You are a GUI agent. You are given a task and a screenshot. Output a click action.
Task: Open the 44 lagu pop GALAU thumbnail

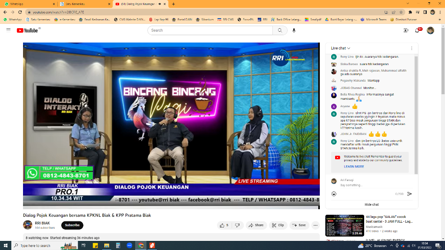pyautogui.click(x=344, y=225)
